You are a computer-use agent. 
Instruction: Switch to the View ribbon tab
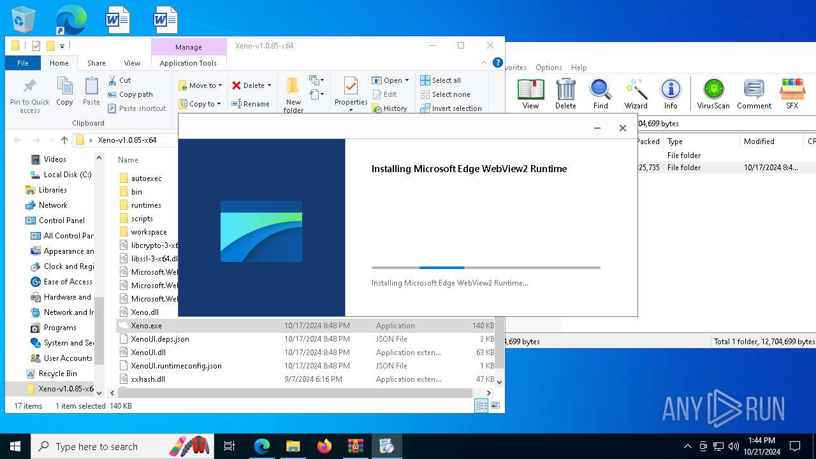[x=132, y=63]
